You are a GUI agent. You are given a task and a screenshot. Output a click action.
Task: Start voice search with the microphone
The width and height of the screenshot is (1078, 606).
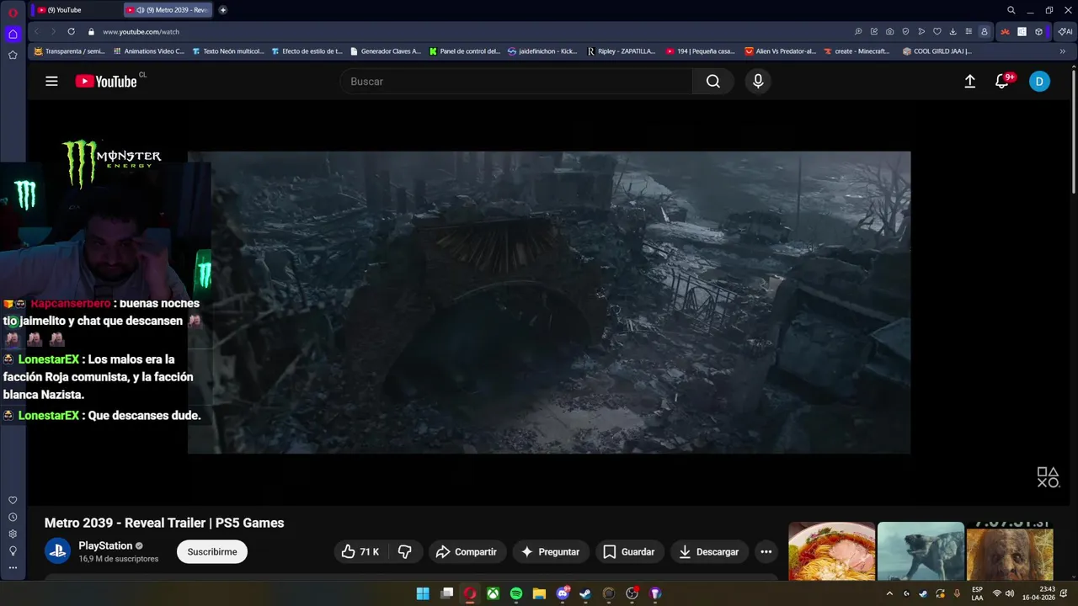(x=758, y=81)
